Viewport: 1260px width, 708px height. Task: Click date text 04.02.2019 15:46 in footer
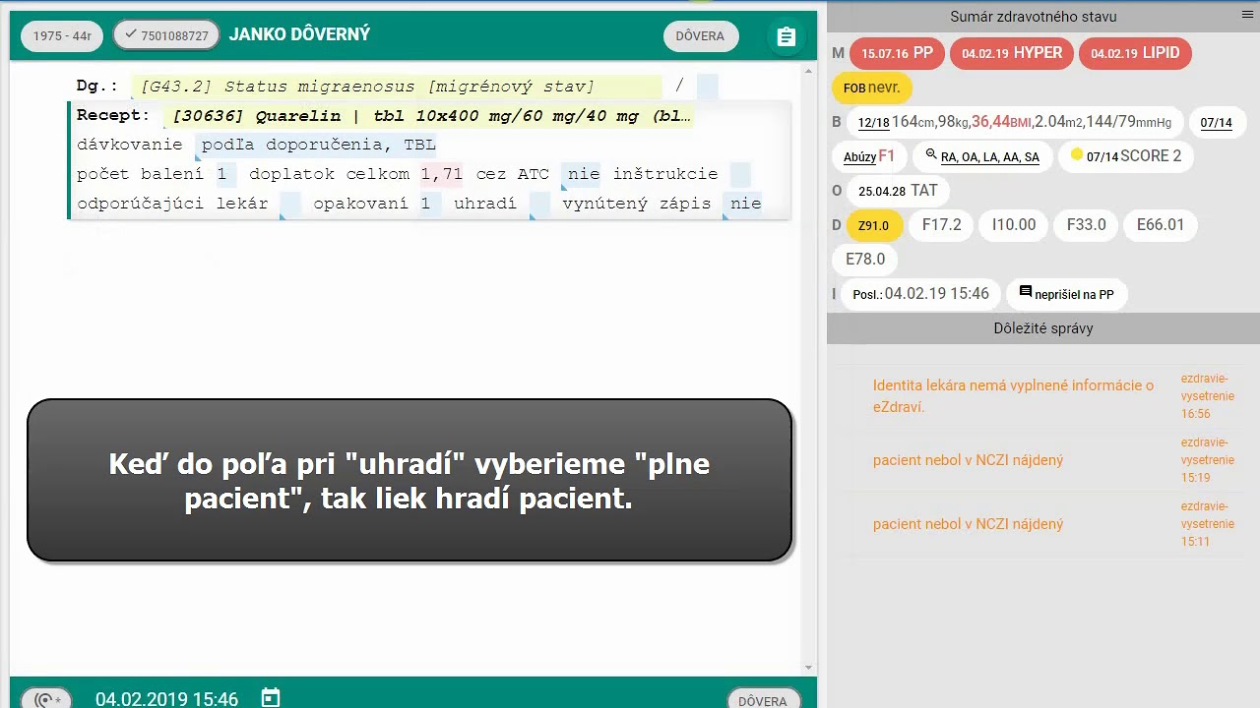click(x=166, y=699)
